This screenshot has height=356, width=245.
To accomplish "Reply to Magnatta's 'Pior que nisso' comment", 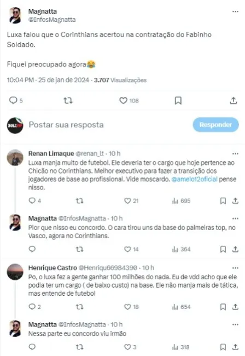I will coord(32,249).
